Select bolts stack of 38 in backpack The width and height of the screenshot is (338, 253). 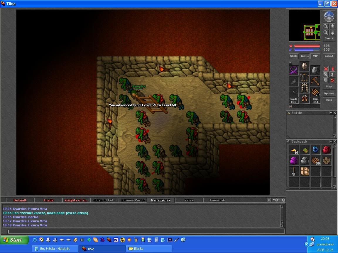coord(315,160)
